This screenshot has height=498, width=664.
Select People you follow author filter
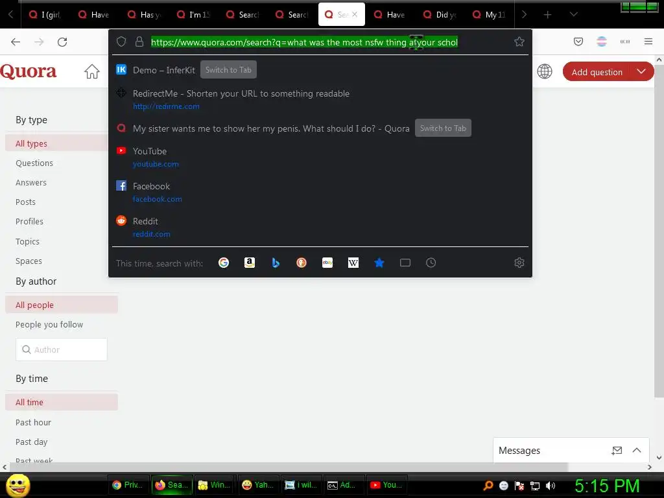pos(49,325)
